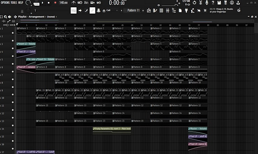Viewport: 258px width, 154px height.
Task: Click the export render floppy icon
Action: click(x=225, y=3)
